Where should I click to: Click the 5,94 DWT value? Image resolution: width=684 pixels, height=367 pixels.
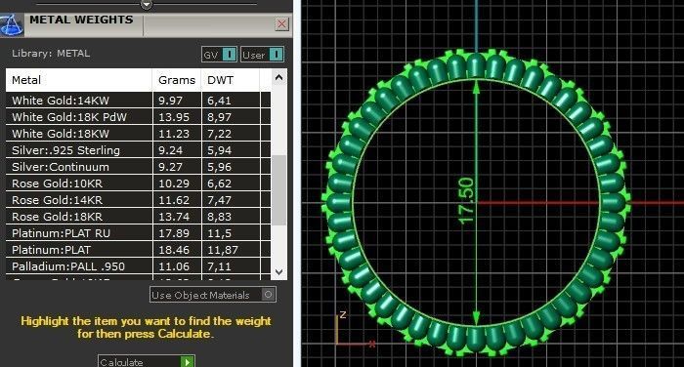(219, 150)
